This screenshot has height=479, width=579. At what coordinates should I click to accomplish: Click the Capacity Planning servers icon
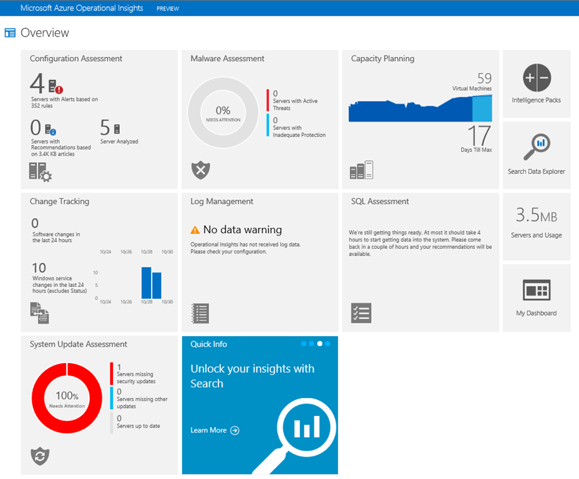point(361,170)
